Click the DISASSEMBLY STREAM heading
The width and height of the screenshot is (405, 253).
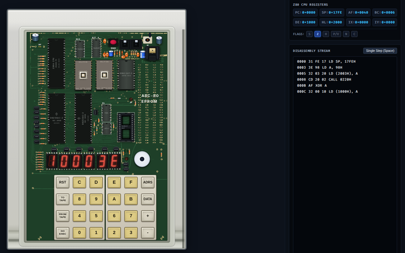311,51
